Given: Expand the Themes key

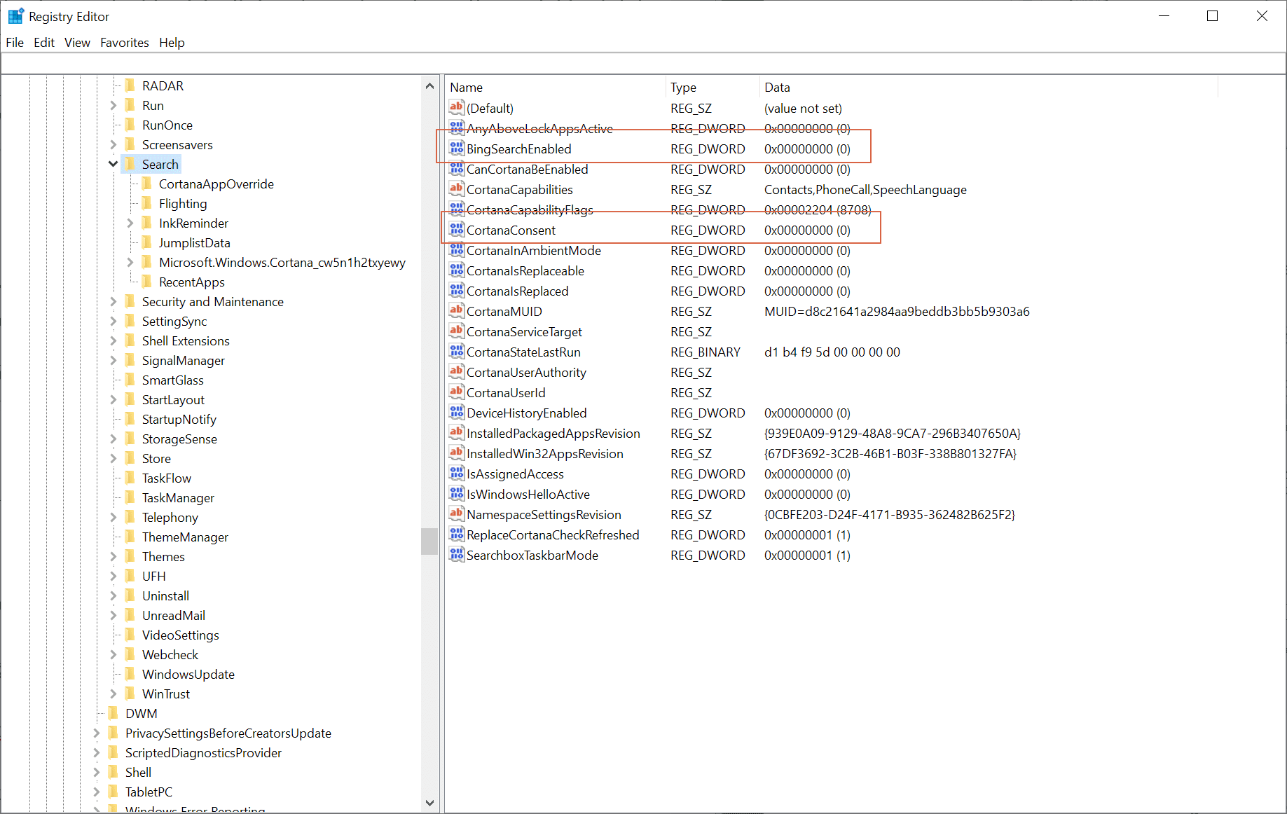Looking at the screenshot, I should (113, 556).
